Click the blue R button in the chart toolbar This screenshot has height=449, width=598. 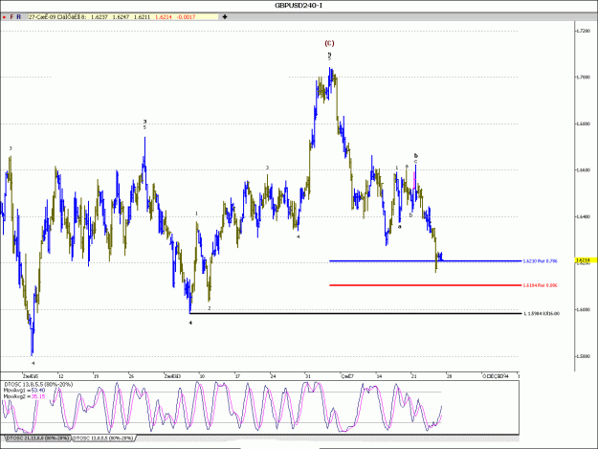coord(19,17)
